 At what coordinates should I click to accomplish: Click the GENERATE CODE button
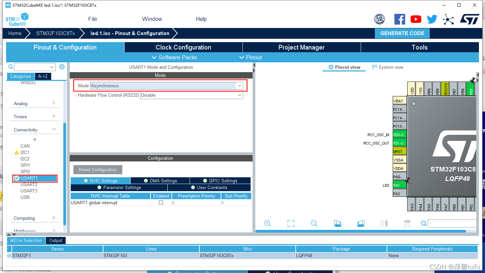(402, 33)
